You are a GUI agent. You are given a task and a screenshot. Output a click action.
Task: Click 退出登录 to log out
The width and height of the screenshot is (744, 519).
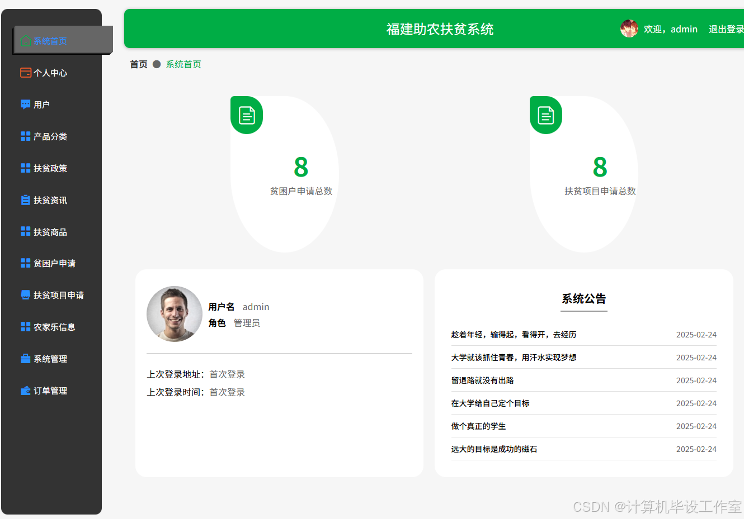(726, 29)
